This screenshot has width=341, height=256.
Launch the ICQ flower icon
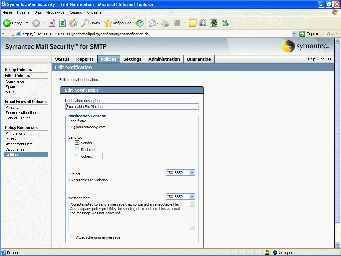214,23
